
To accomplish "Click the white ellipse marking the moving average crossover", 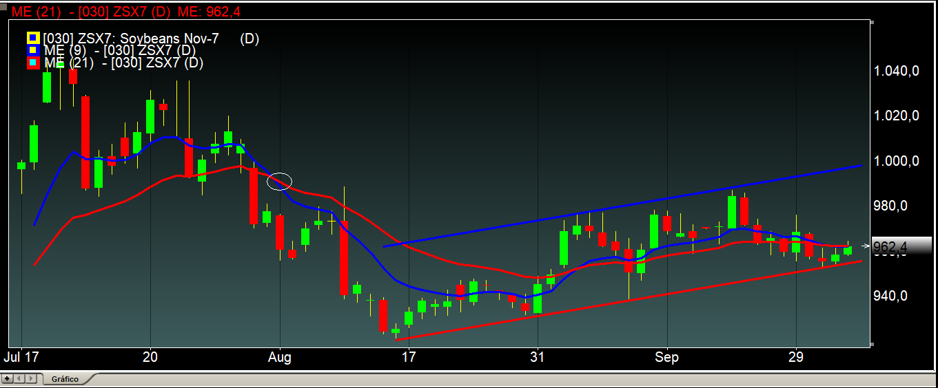I will click(280, 182).
